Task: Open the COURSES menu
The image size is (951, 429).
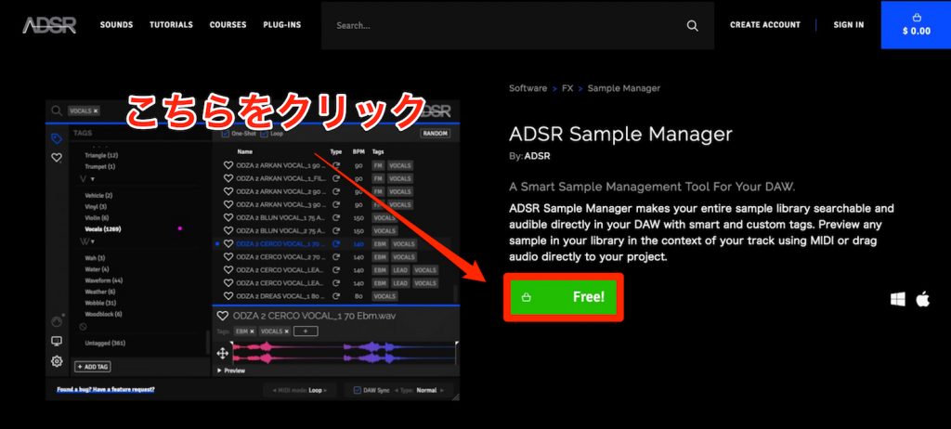Action: pos(228,25)
